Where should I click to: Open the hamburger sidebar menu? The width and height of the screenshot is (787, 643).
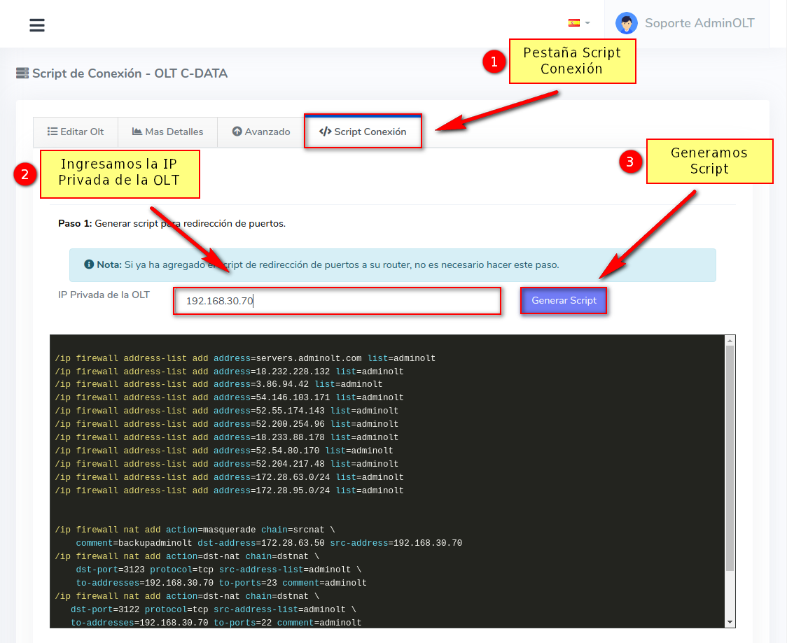coord(37,25)
